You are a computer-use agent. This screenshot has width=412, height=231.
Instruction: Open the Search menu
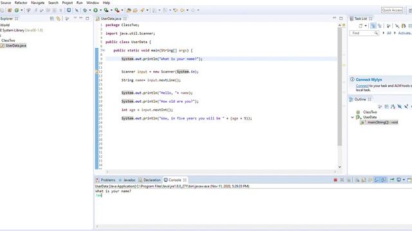(x=53, y=3)
